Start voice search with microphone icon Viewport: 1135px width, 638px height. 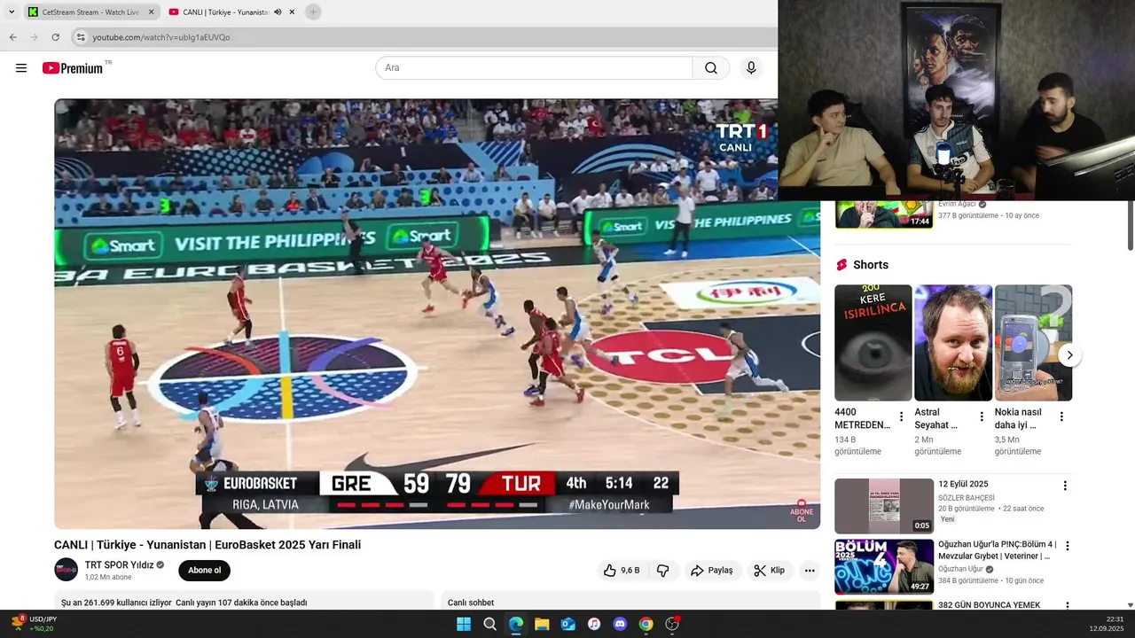point(751,68)
